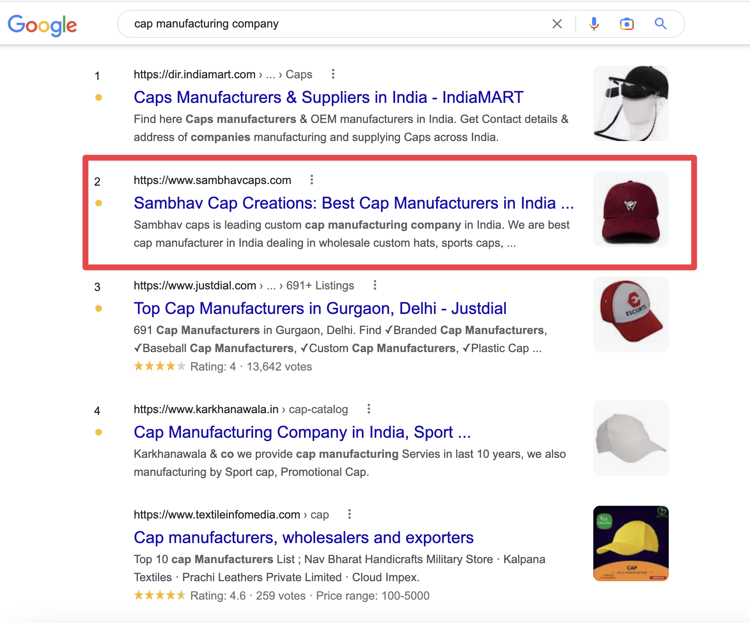The height and width of the screenshot is (623, 750).
Task: Click the black cap with face shield thumbnail
Action: (x=631, y=103)
